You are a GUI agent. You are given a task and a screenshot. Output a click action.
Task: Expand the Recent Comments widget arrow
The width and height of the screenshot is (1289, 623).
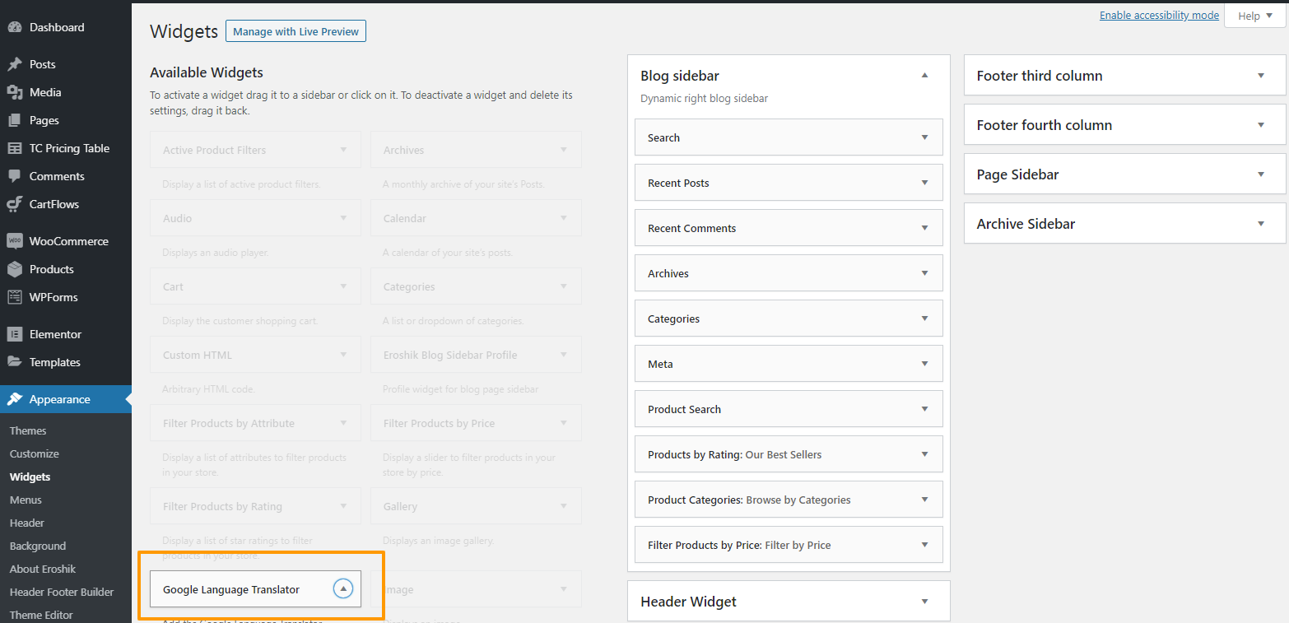[924, 228]
